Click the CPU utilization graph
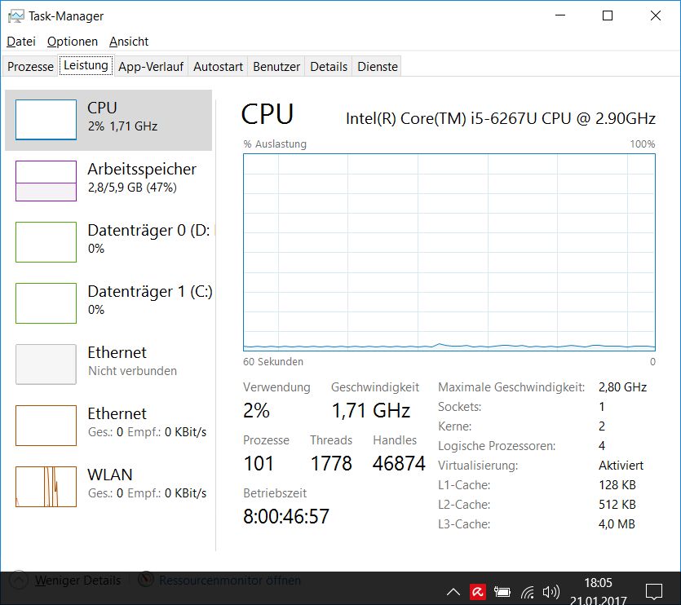Screen dimensions: 681x605 tap(449, 252)
